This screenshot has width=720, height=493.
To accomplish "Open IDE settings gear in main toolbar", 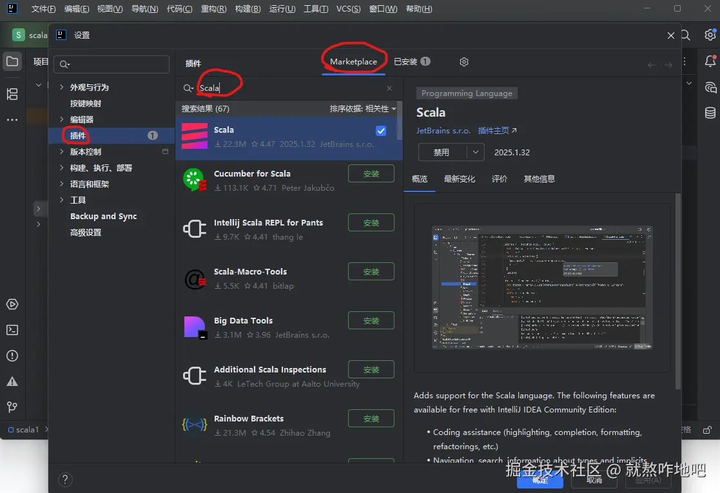I will pyautogui.click(x=710, y=35).
